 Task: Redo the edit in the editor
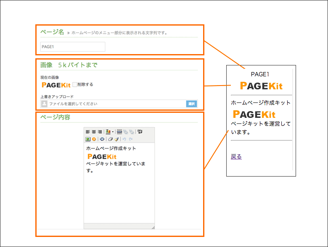click(x=131, y=139)
